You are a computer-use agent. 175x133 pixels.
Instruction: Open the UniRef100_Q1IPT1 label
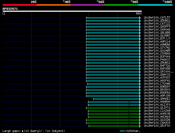pyautogui.click(x=157, y=108)
